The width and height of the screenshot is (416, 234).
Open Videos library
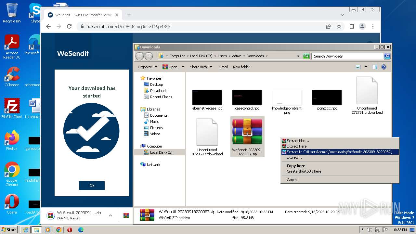(155, 134)
